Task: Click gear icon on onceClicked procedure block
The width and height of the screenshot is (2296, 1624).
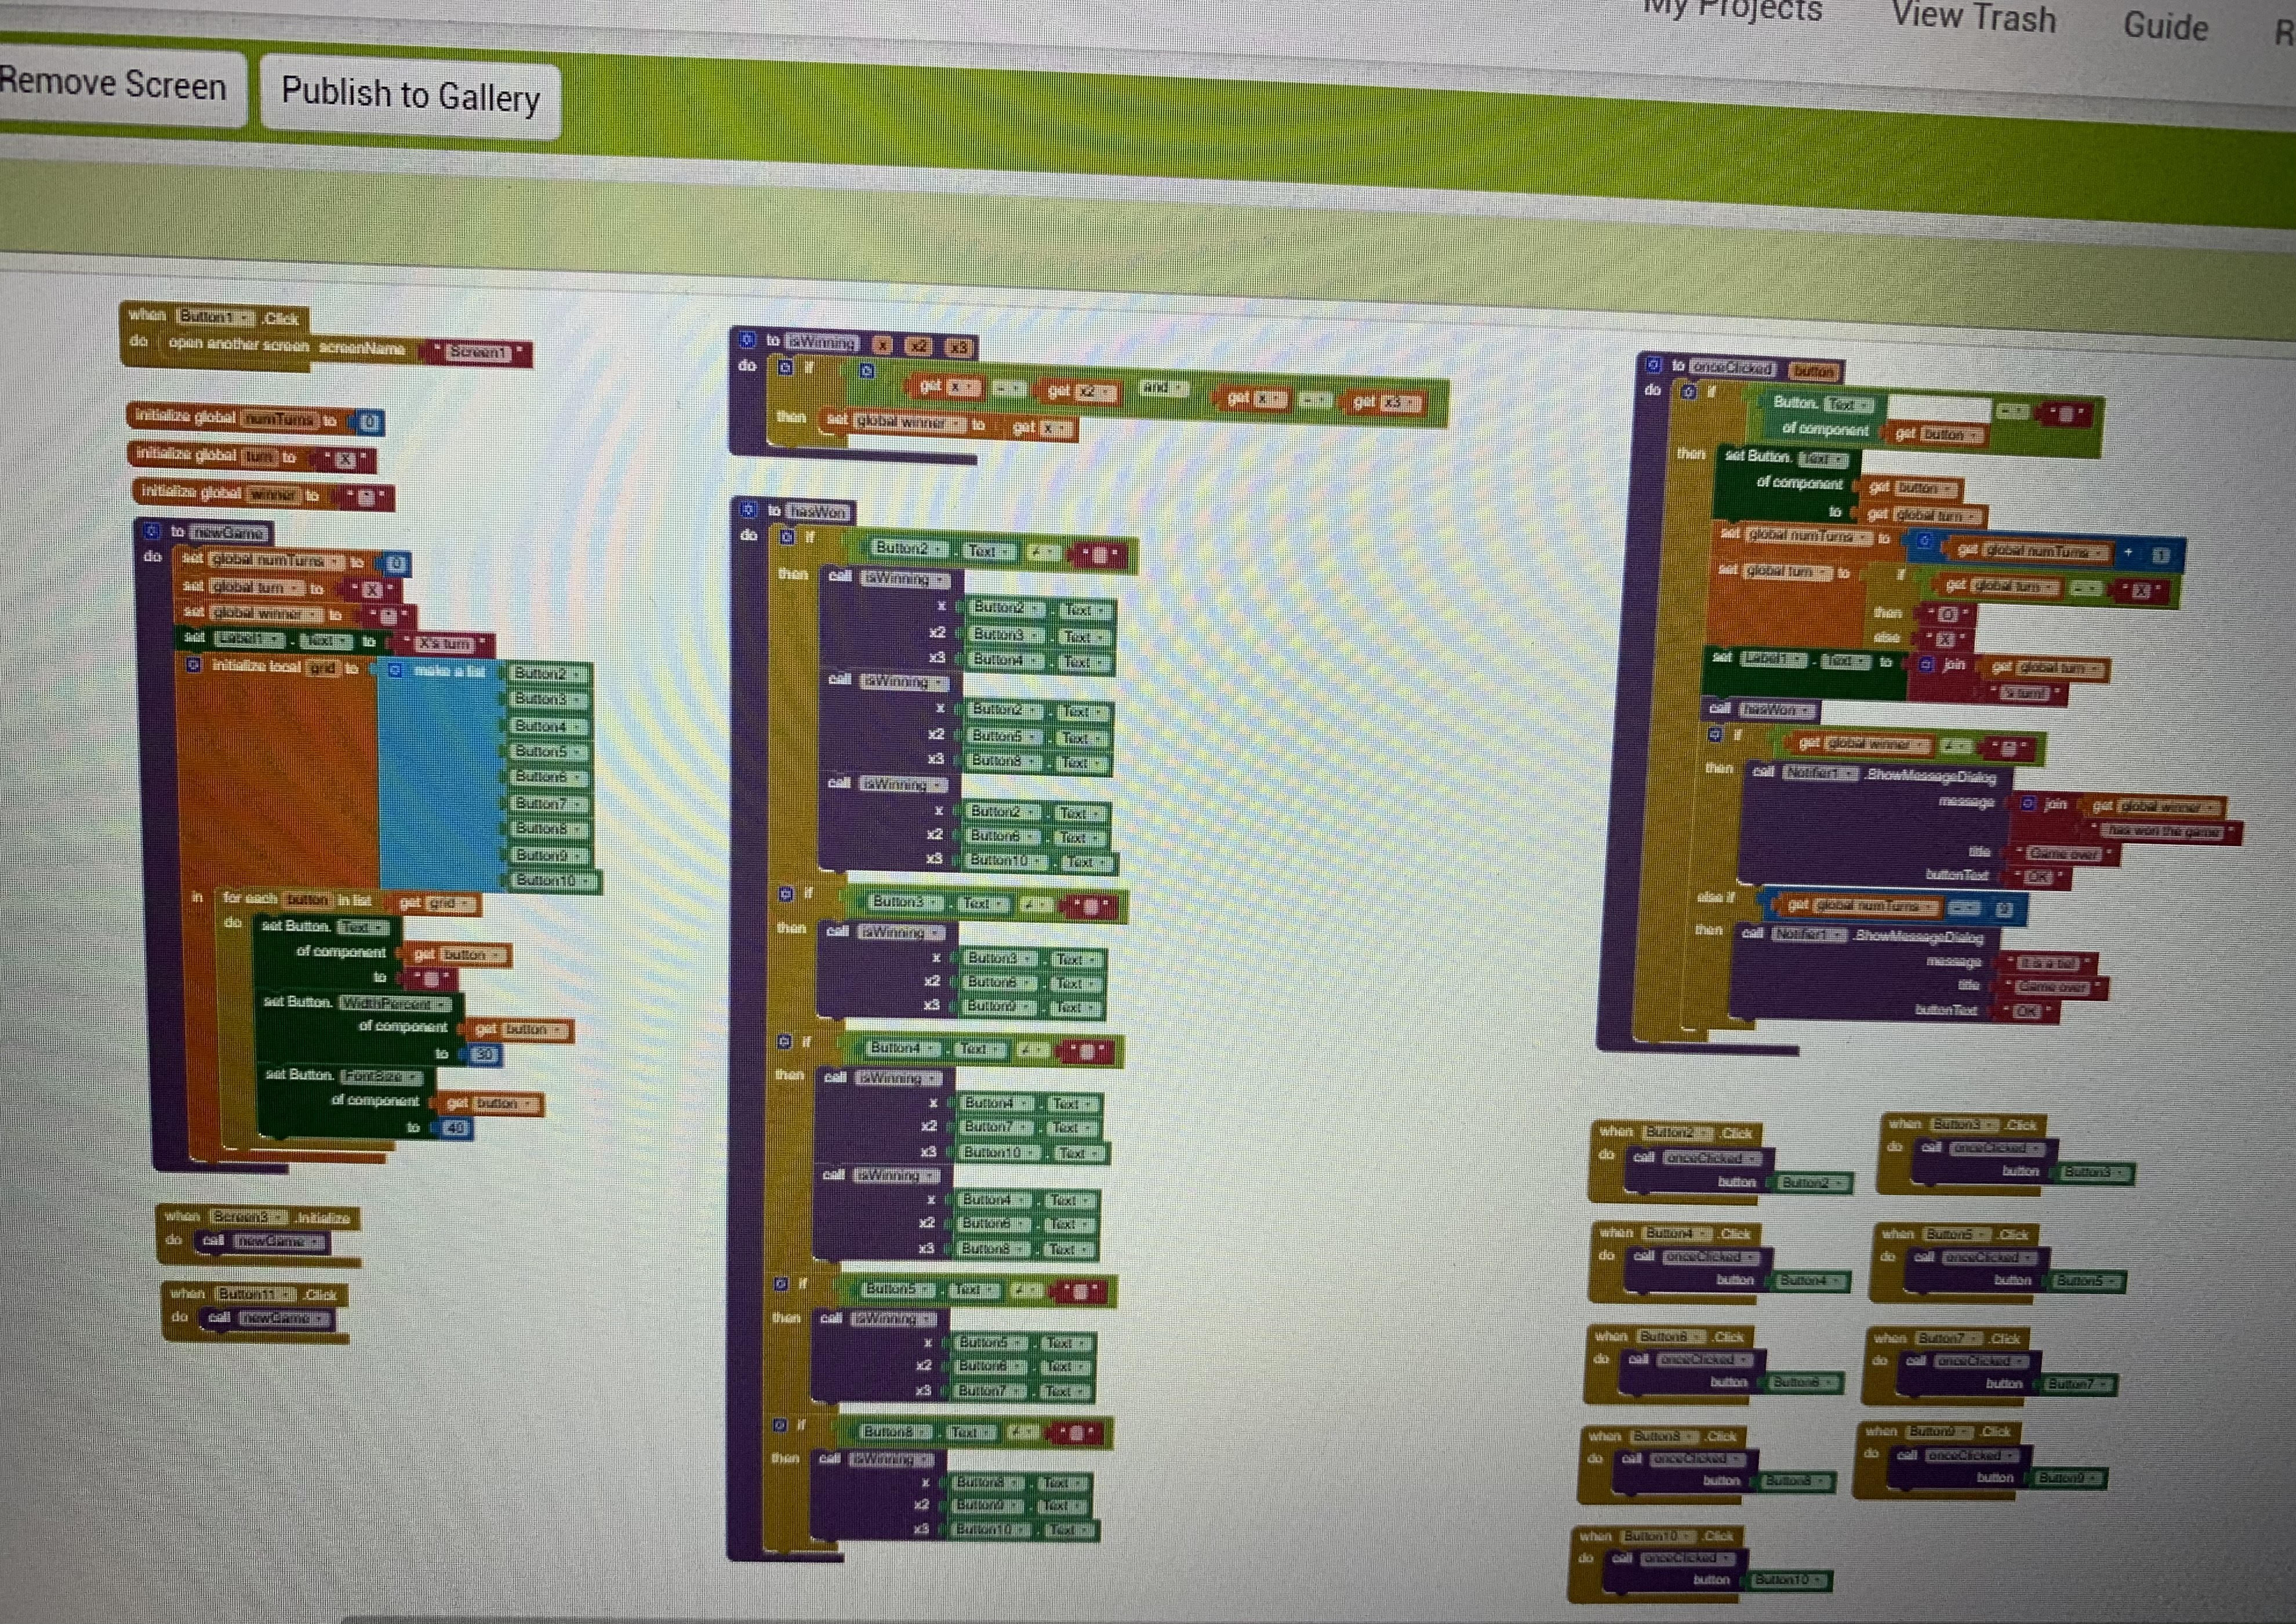Action: pos(1653,365)
